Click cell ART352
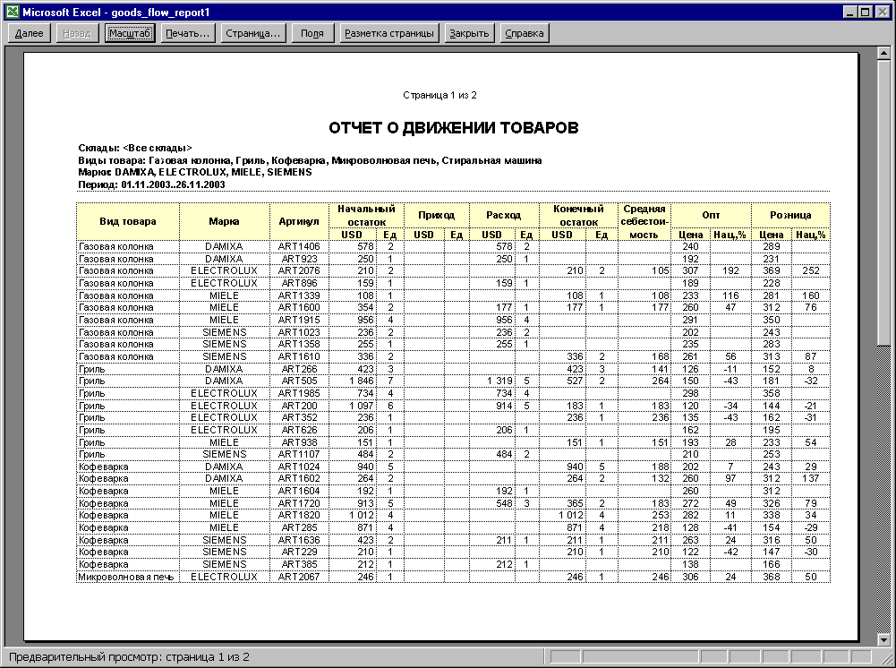 (299, 417)
